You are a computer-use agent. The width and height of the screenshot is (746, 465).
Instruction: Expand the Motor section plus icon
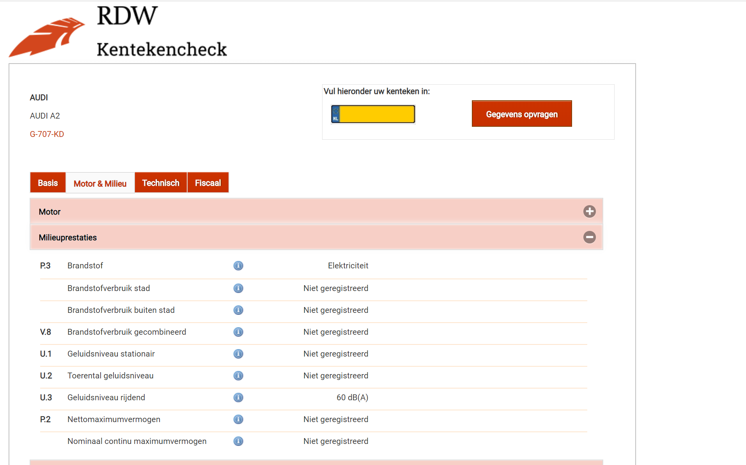coord(589,211)
